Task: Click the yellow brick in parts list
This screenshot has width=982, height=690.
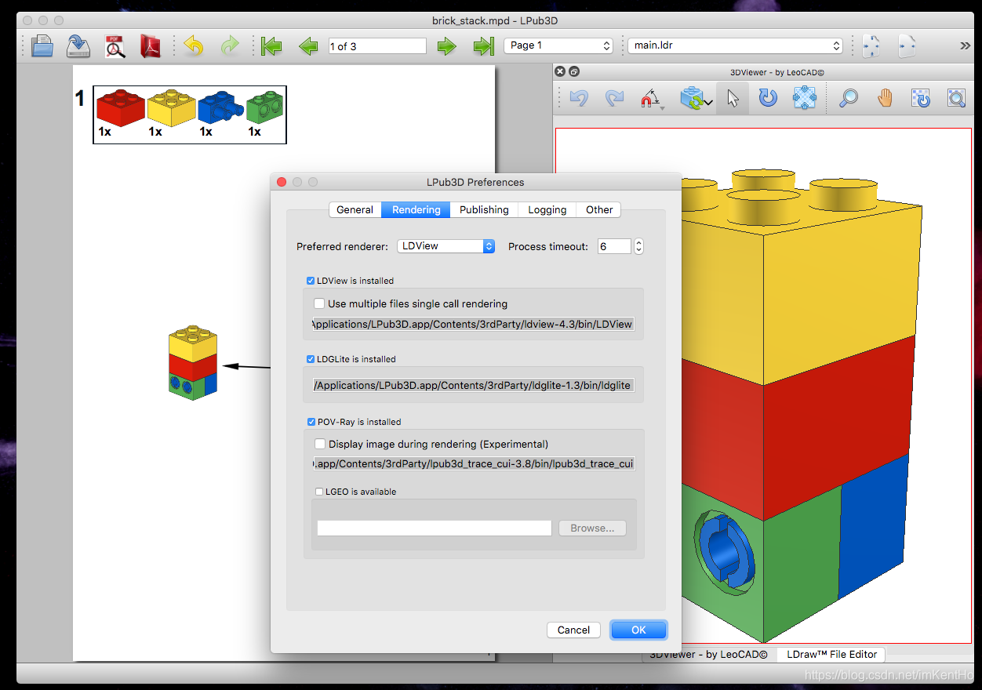Action: coord(171,107)
